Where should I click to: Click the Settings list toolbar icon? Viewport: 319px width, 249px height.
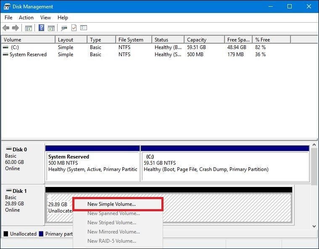click(x=84, y=28)
